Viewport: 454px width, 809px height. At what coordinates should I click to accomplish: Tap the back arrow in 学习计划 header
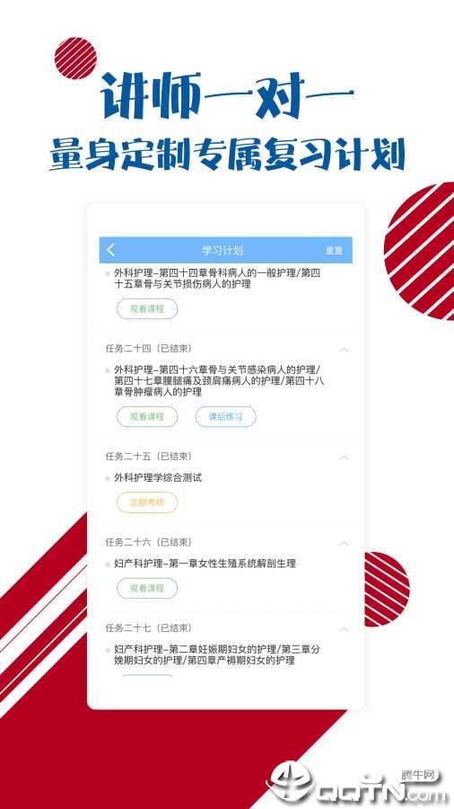click(x=110, y=250)
